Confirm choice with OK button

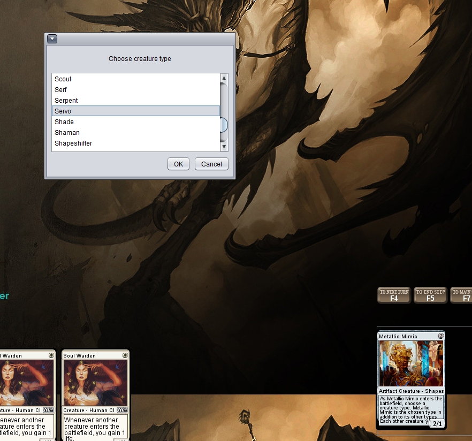click(179, 164)
